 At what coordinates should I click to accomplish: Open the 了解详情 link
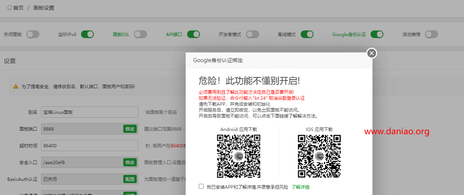point(300,187)
